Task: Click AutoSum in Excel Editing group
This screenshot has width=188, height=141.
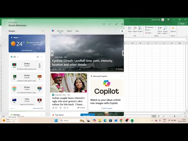Action: (149, 27)
